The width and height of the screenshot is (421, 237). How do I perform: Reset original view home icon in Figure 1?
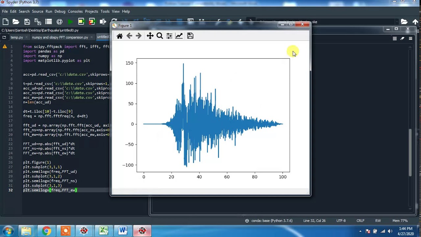click(120, 36)
